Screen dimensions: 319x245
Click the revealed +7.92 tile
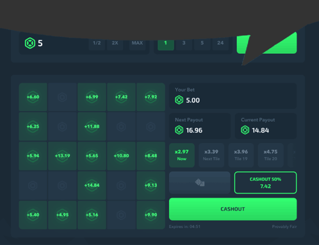pyautogui.click(x=151, y=97)
